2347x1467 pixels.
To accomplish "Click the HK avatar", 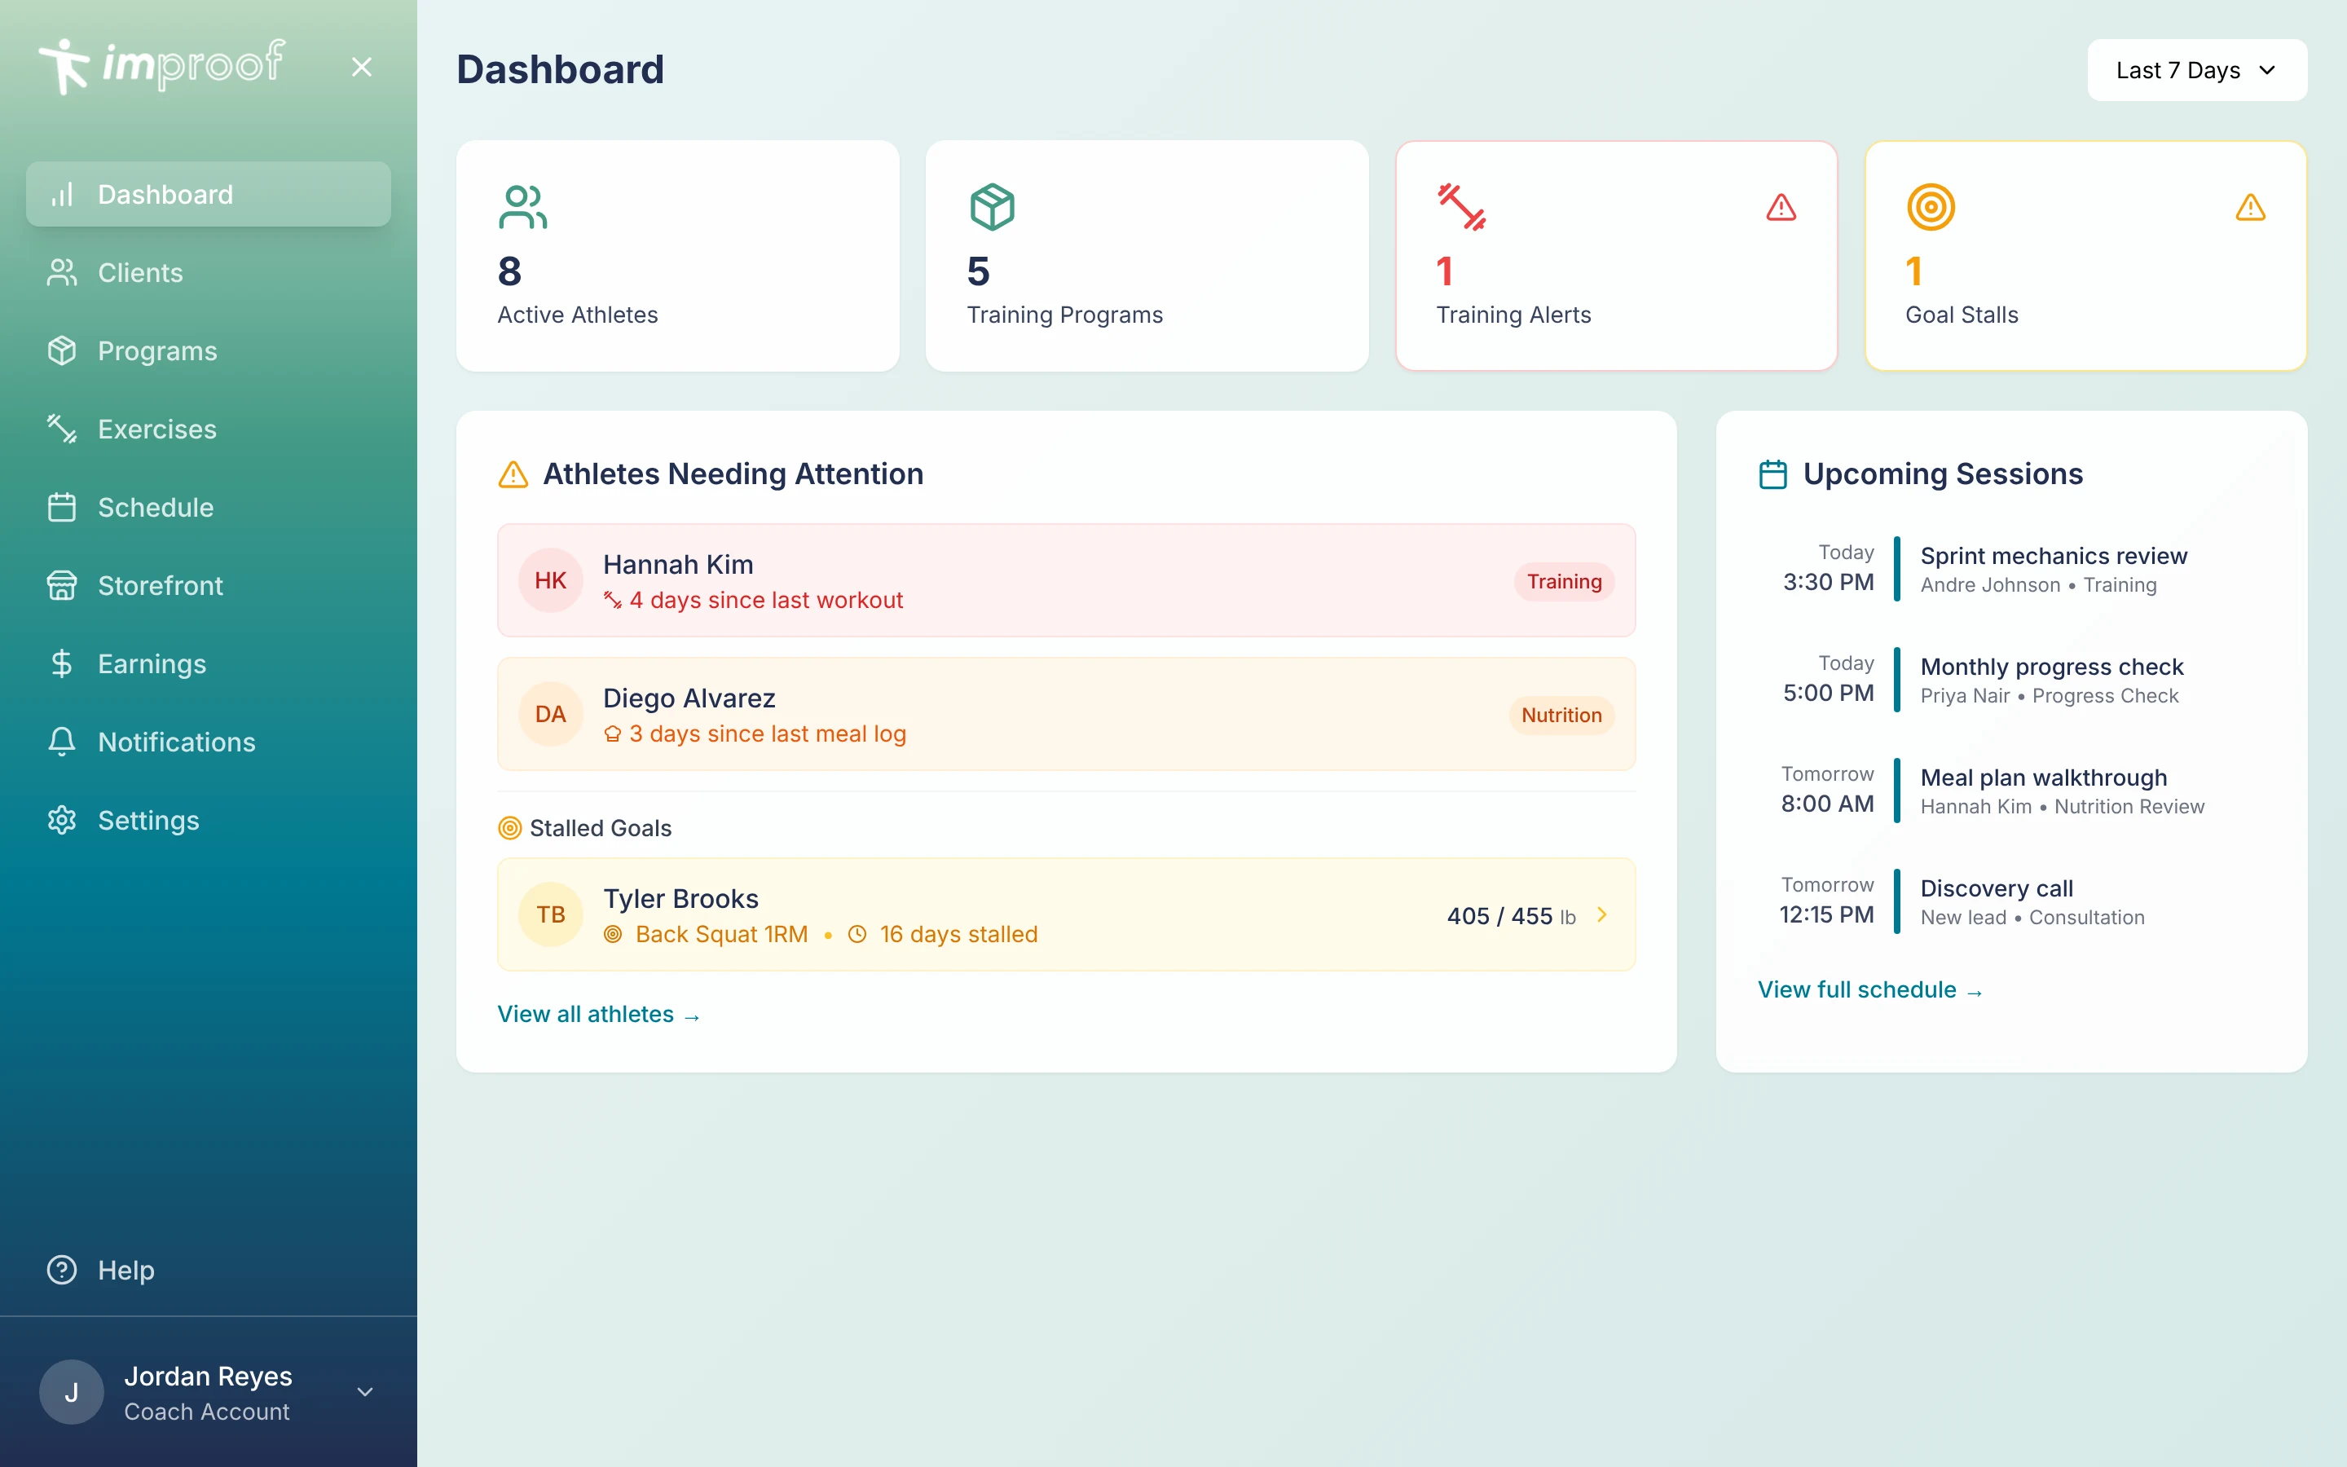I will click(x=551, y=580).
